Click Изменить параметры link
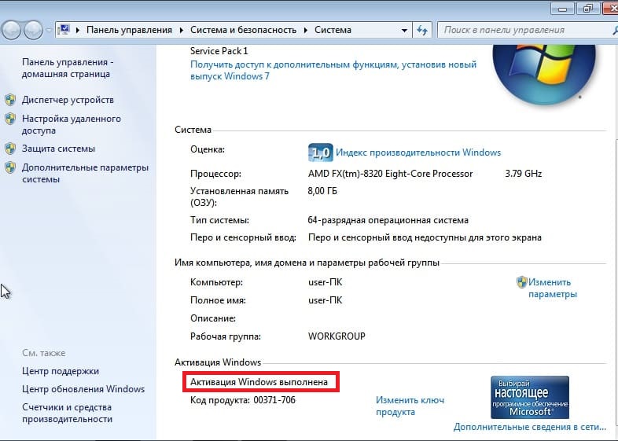 coord(553,288)
